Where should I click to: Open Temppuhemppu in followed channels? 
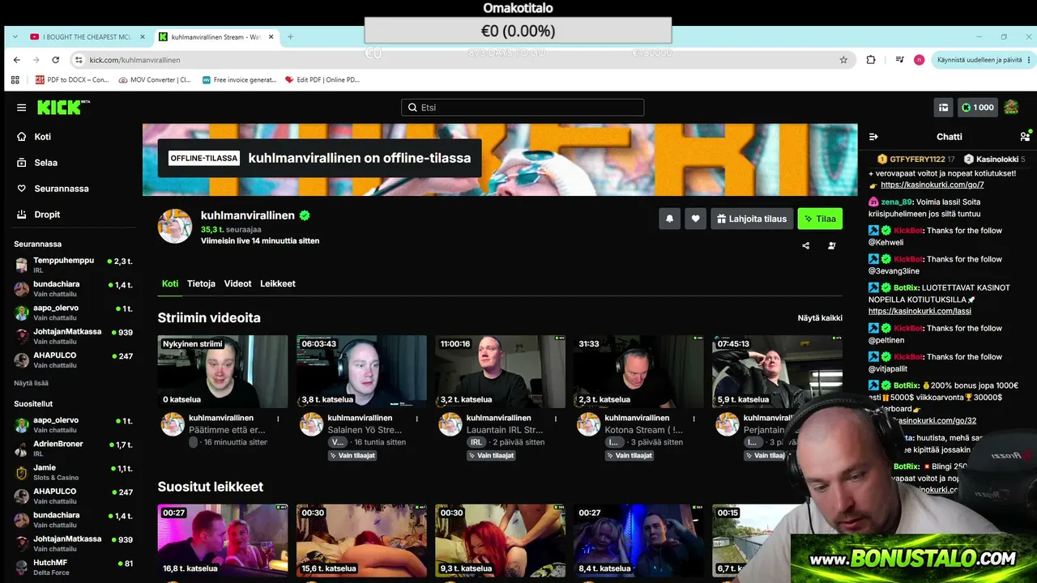[x=73, y=265]
